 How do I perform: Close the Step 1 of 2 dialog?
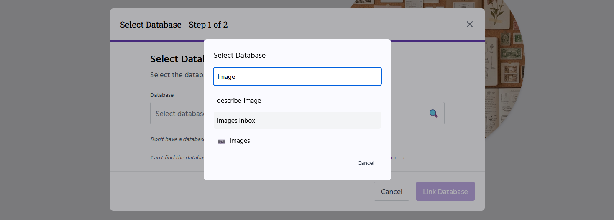[x=469, y=24]
